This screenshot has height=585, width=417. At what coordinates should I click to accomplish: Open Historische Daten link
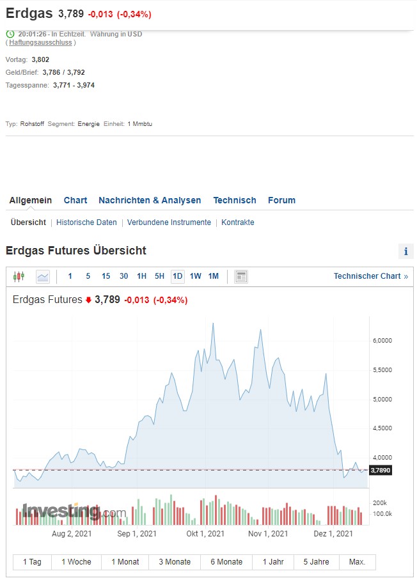coord(86,222)
